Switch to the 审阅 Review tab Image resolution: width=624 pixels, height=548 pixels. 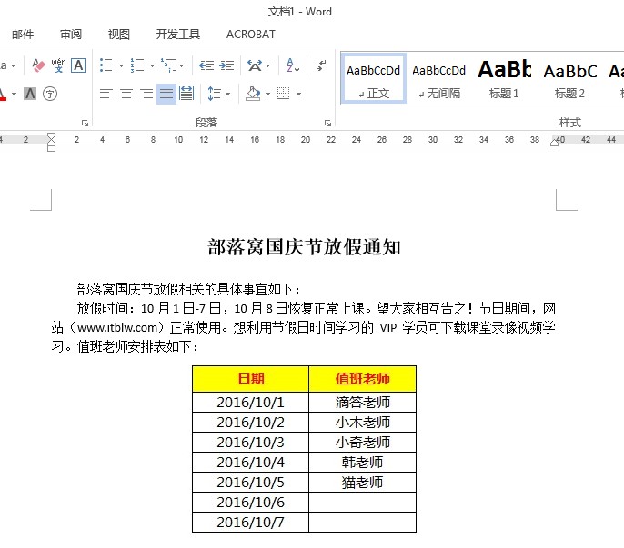[71, 35]
